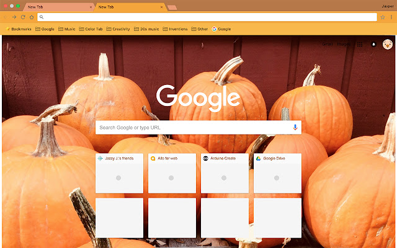Click the Drive icon on the Google Drive tile
Image resolution: width=397 pixels, height=248 pixels.
pyautogui.click(x=258, y=159)
